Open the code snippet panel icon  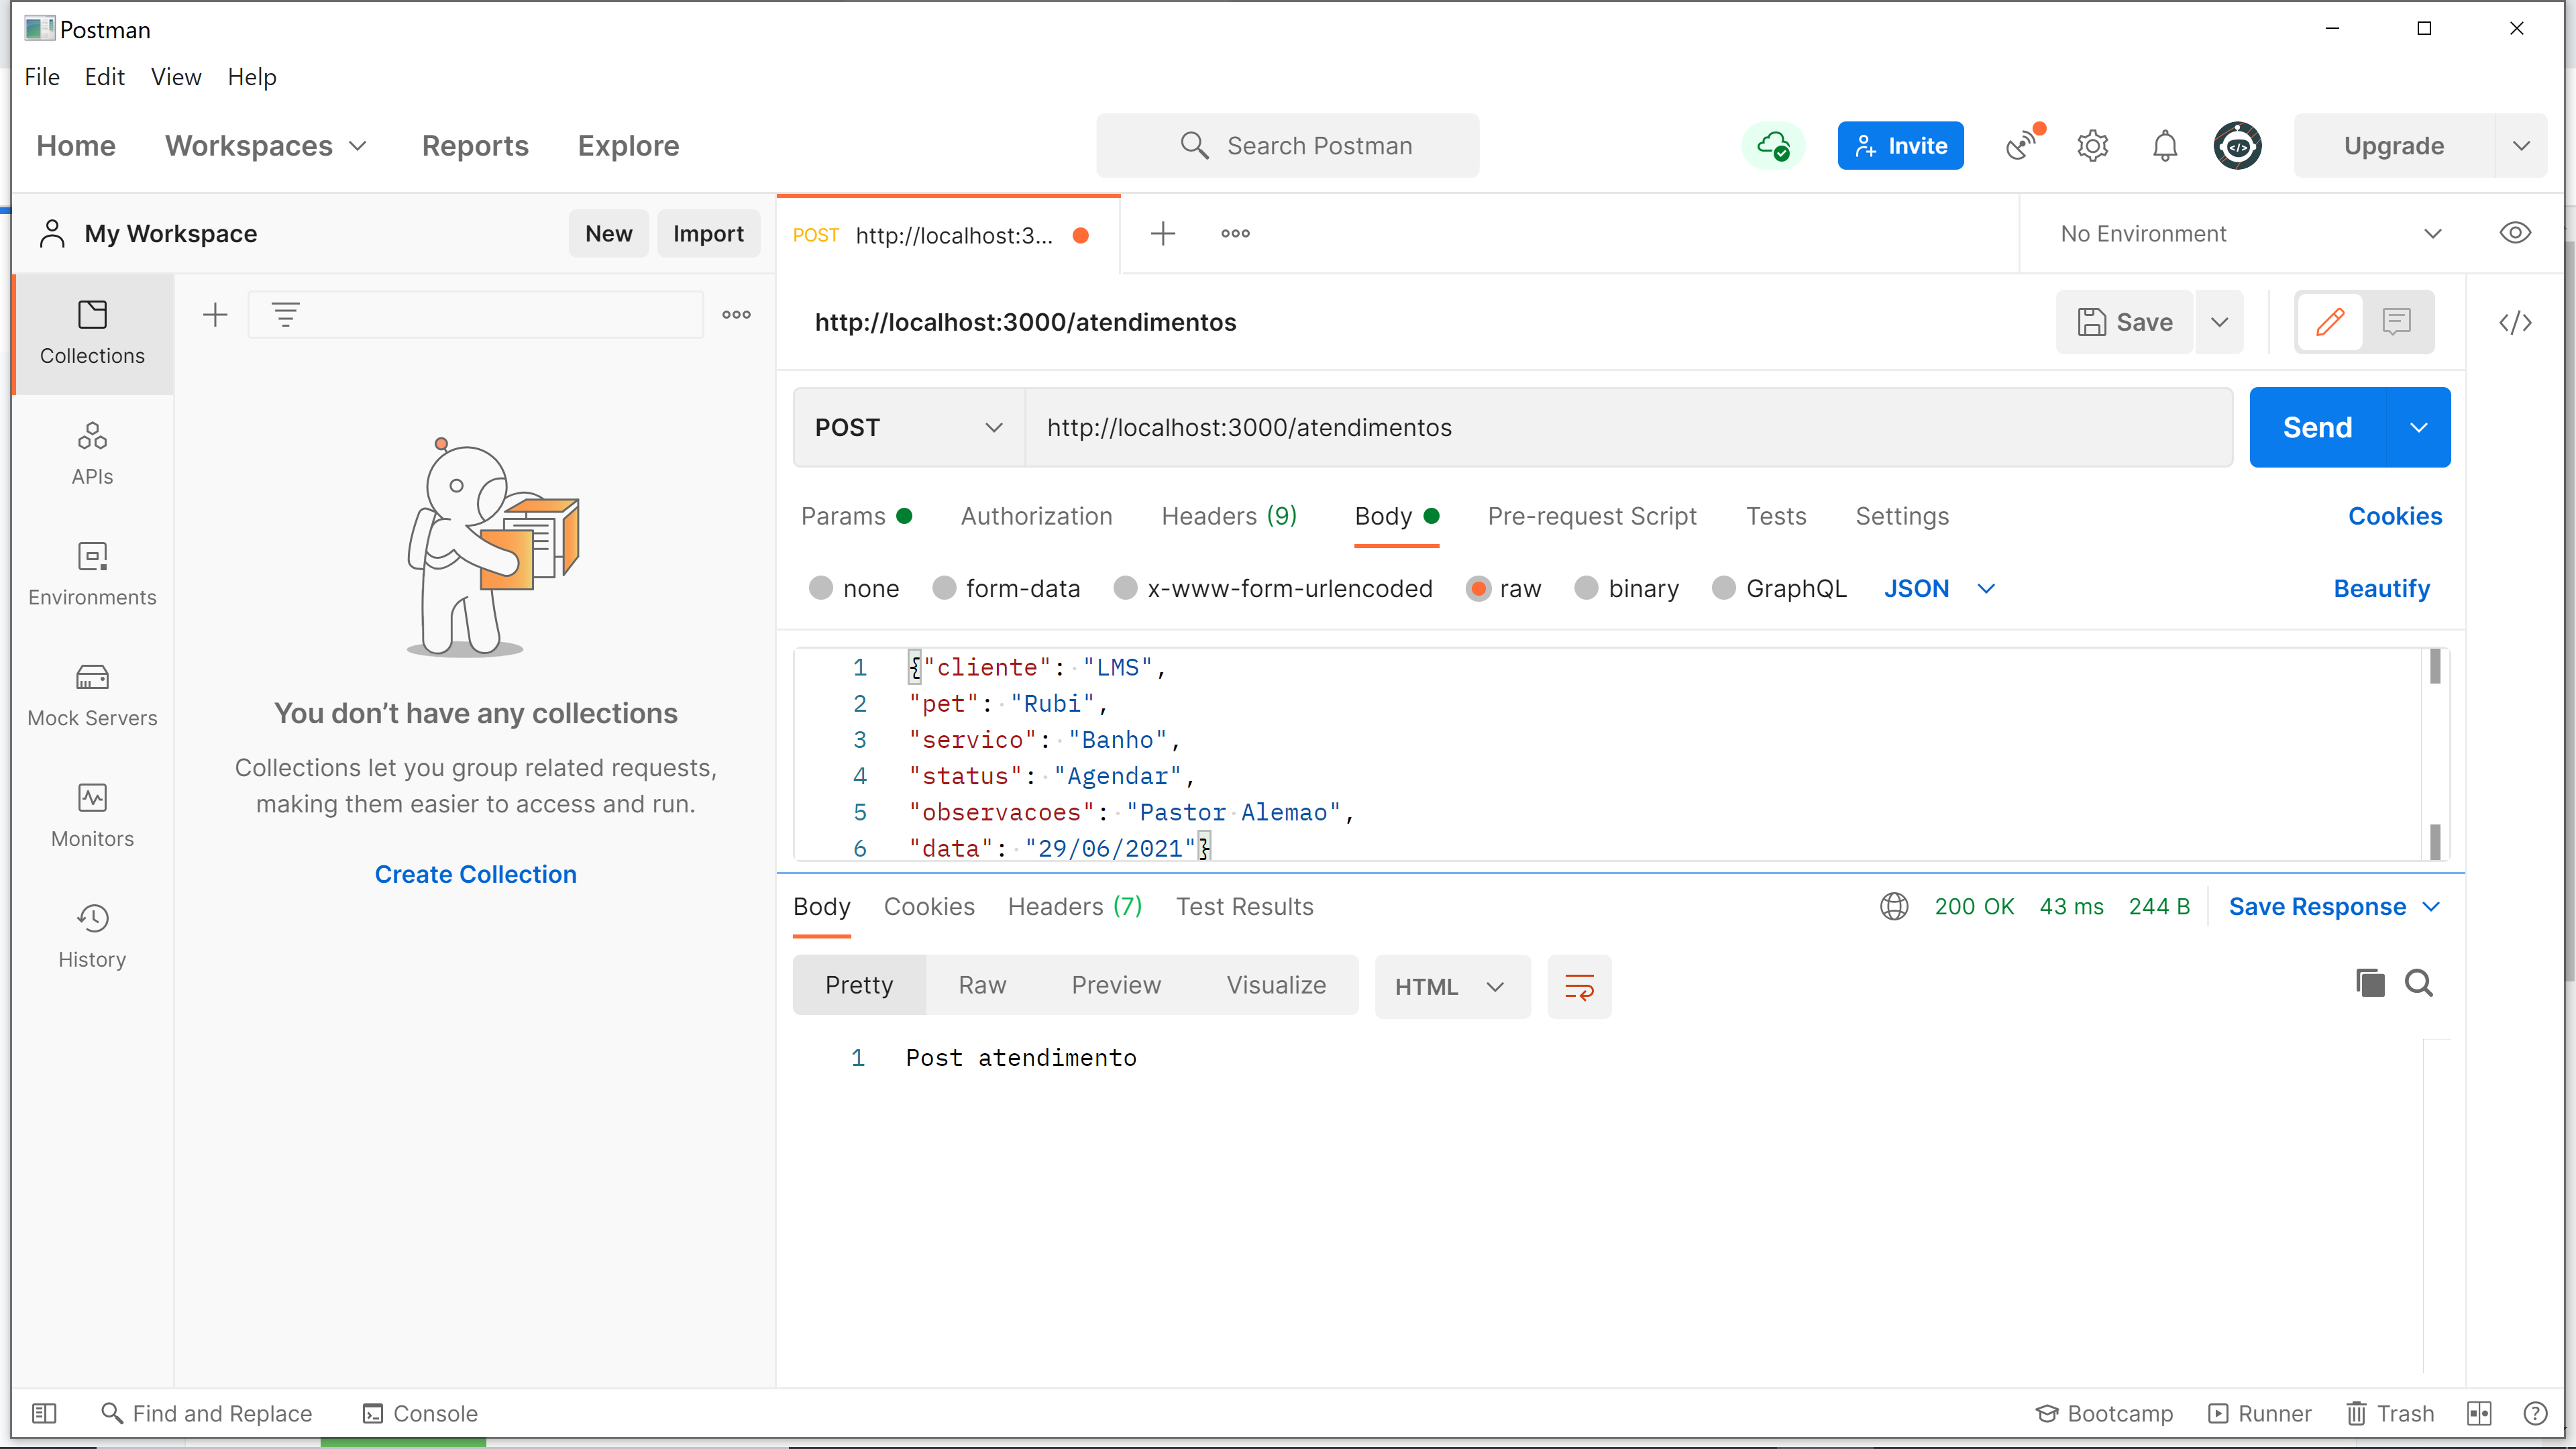click(2515, 322)
